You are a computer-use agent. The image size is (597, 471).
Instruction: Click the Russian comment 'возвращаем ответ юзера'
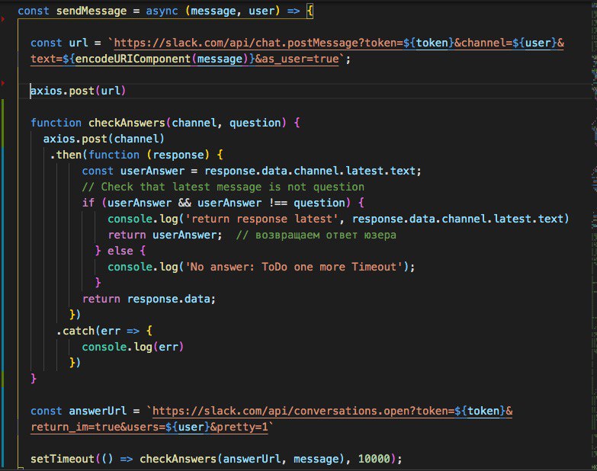click(x=326, y=235)
